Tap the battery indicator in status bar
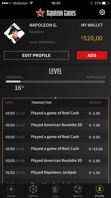This screenshot has width=111, height=198. (106, 3)
